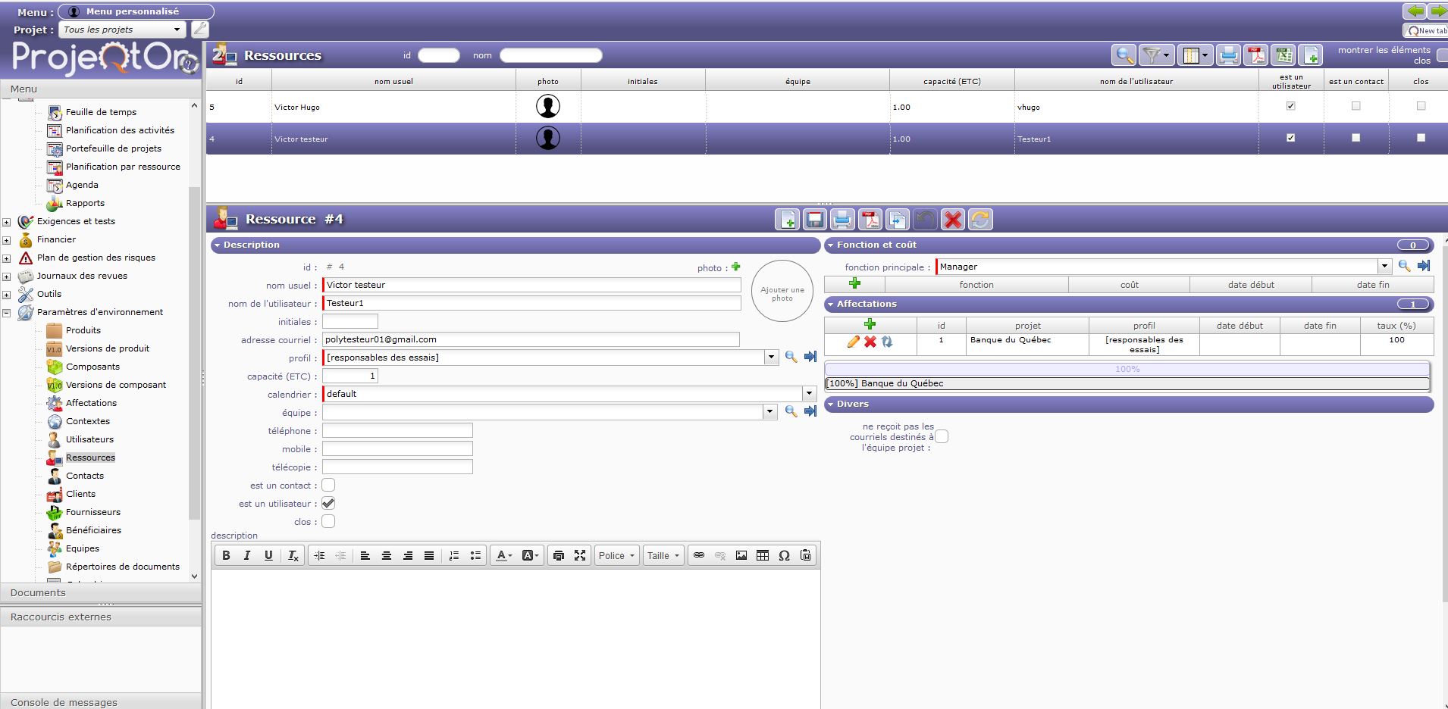The width and height of the screenshot is (1448, 709).
Task: Tick the 'ne reçoit pas les courriels' checkbox
Action: tap(942, 436)
